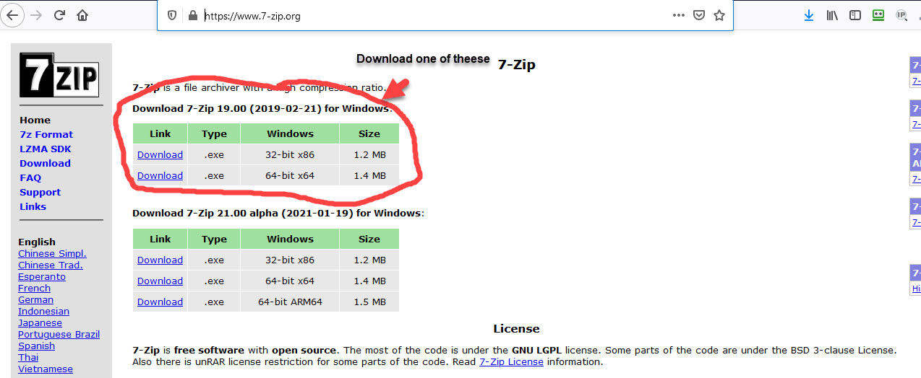
Task: Click the 7-Zip logo image
Action: (59, 75)
